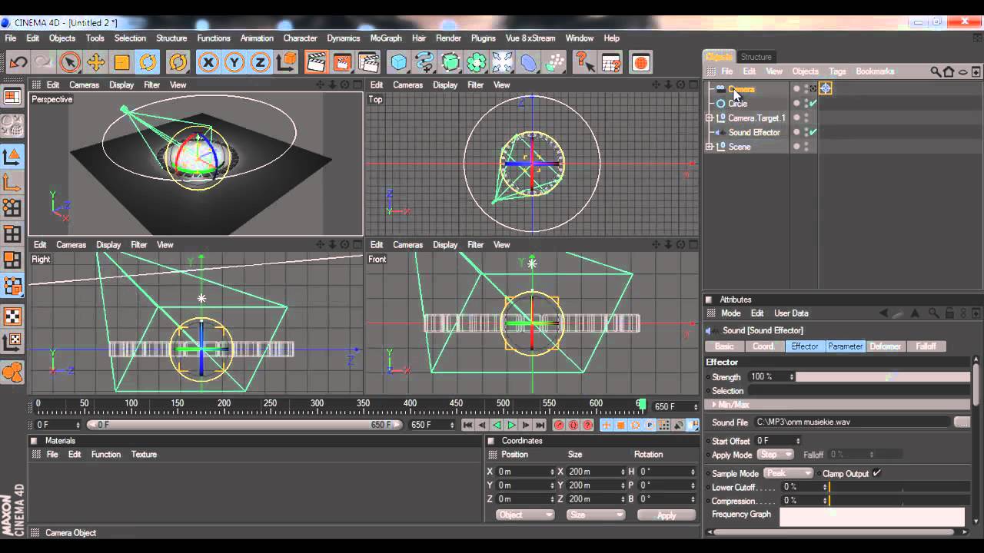Open the Object coordinate mode dropdown
This screenshot has height=553, width=984.
pos(524,515)
